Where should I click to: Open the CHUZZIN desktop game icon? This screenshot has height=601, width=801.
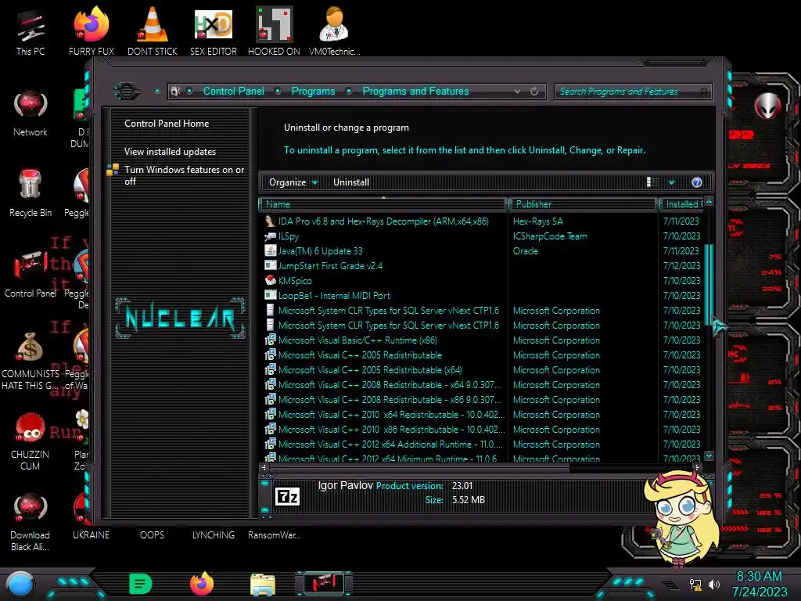pos(31,441)
